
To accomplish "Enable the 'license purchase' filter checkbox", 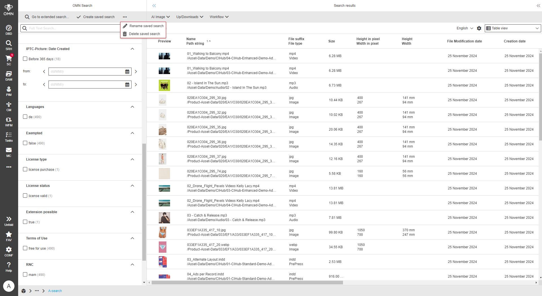I will coord(25,169).
